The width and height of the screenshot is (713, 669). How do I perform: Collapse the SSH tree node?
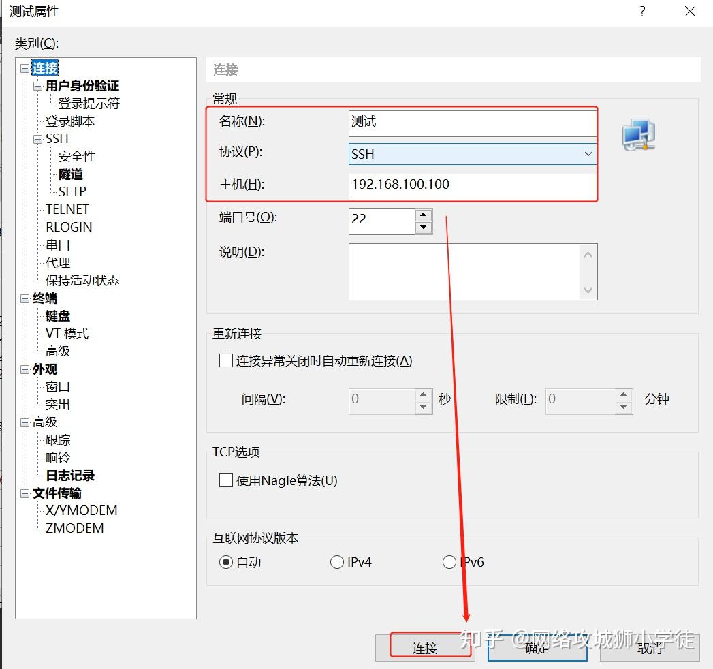[x=38, y=138]
